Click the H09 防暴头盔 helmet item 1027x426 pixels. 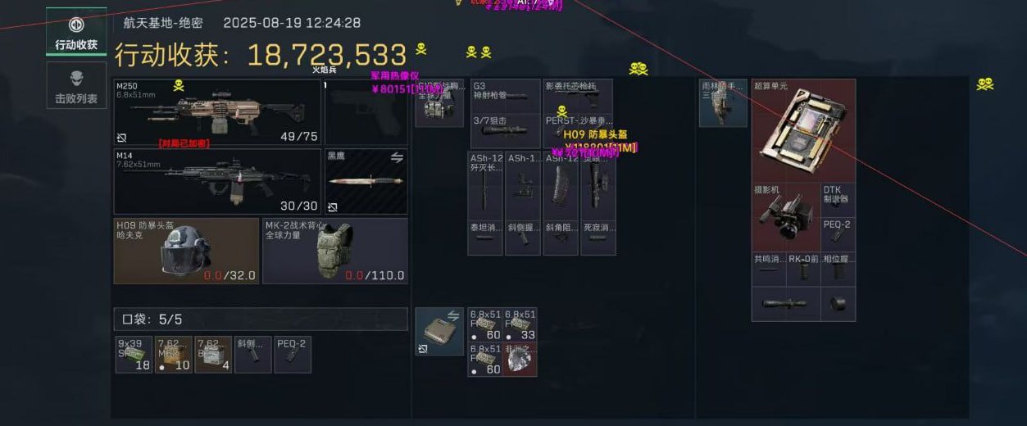(186, 251)
